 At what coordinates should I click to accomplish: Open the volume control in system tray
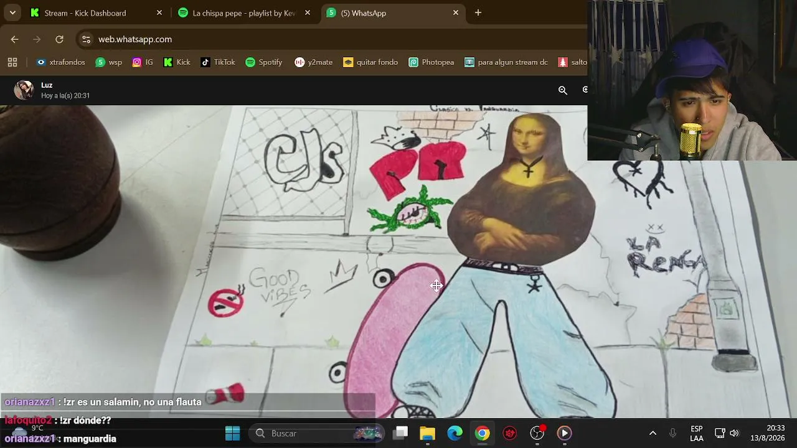point(735,433)
